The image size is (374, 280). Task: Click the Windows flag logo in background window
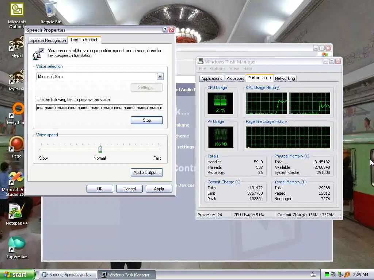(x=325, y=55)
